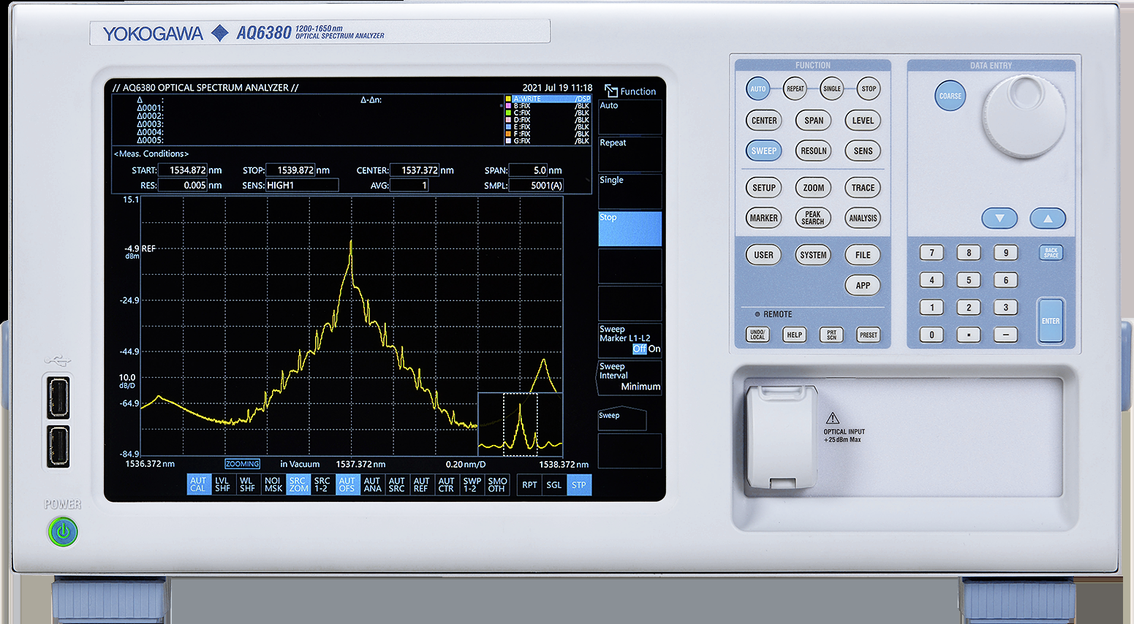This screenshot has width=1134, height=624.
Task: Tap the highlighted Stop softkey
Action: (630, 229)
